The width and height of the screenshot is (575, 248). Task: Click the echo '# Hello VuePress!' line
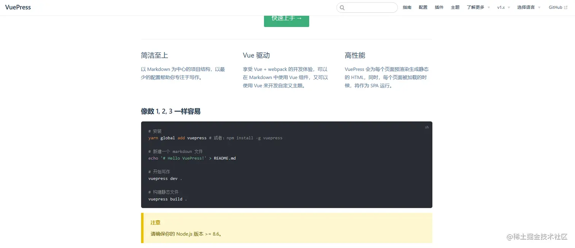coord(192,158)
